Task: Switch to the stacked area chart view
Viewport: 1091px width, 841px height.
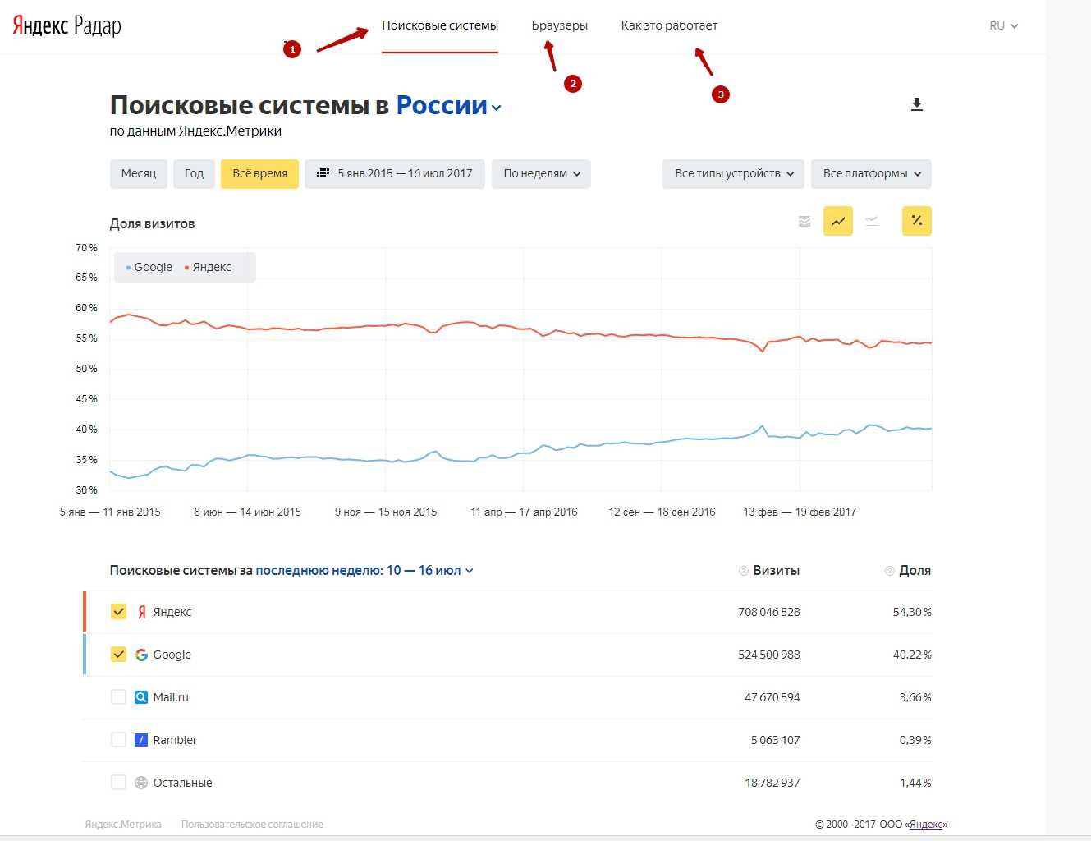Action: [804, 221]
